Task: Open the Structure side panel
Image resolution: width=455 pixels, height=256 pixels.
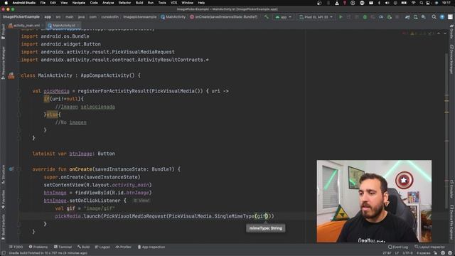Action: point(3,174)
